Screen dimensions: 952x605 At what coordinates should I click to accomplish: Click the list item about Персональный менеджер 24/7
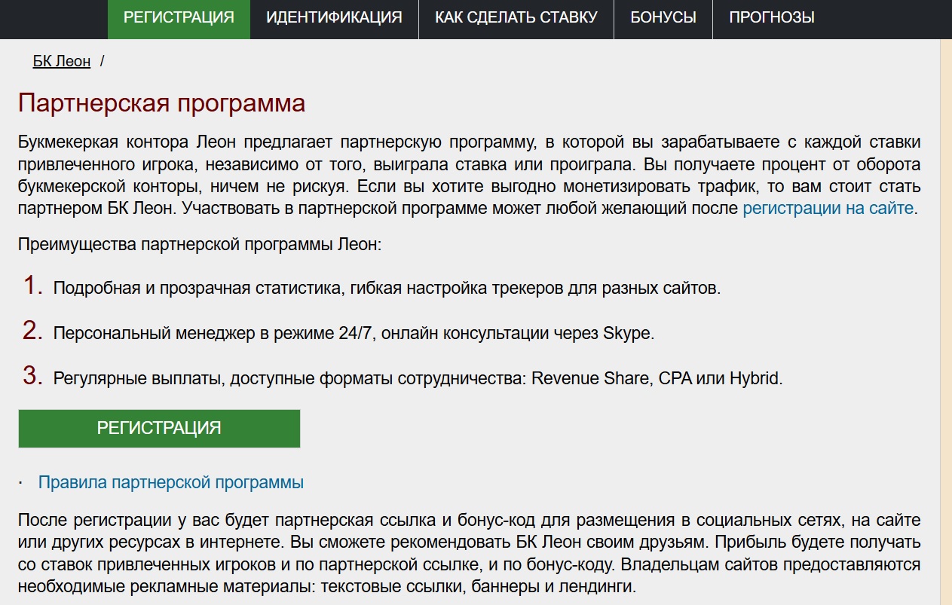[354, 333]
